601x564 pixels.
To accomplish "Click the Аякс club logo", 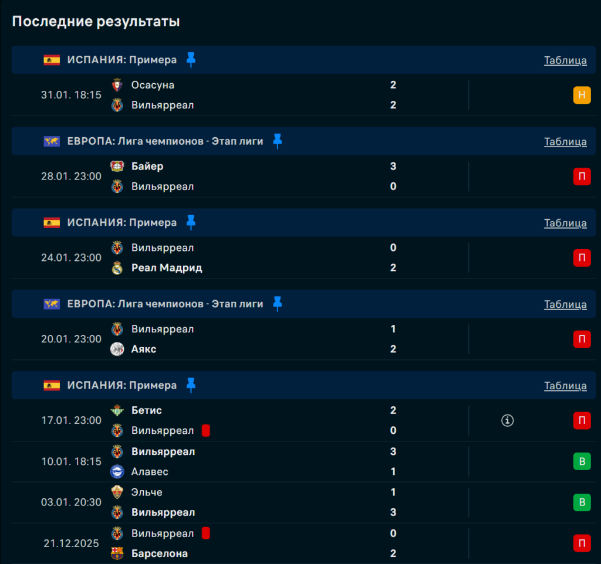I will point(117,349).
